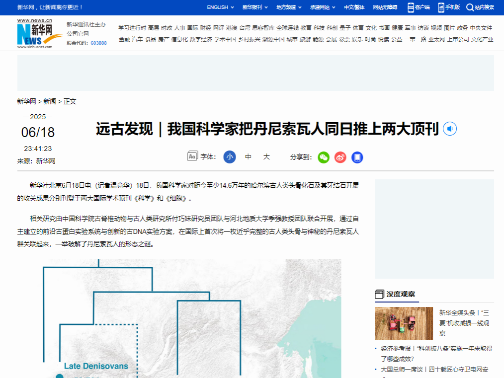Open the 科技 navigation category
The image size is (504, 378).
(x=319, y=28)
